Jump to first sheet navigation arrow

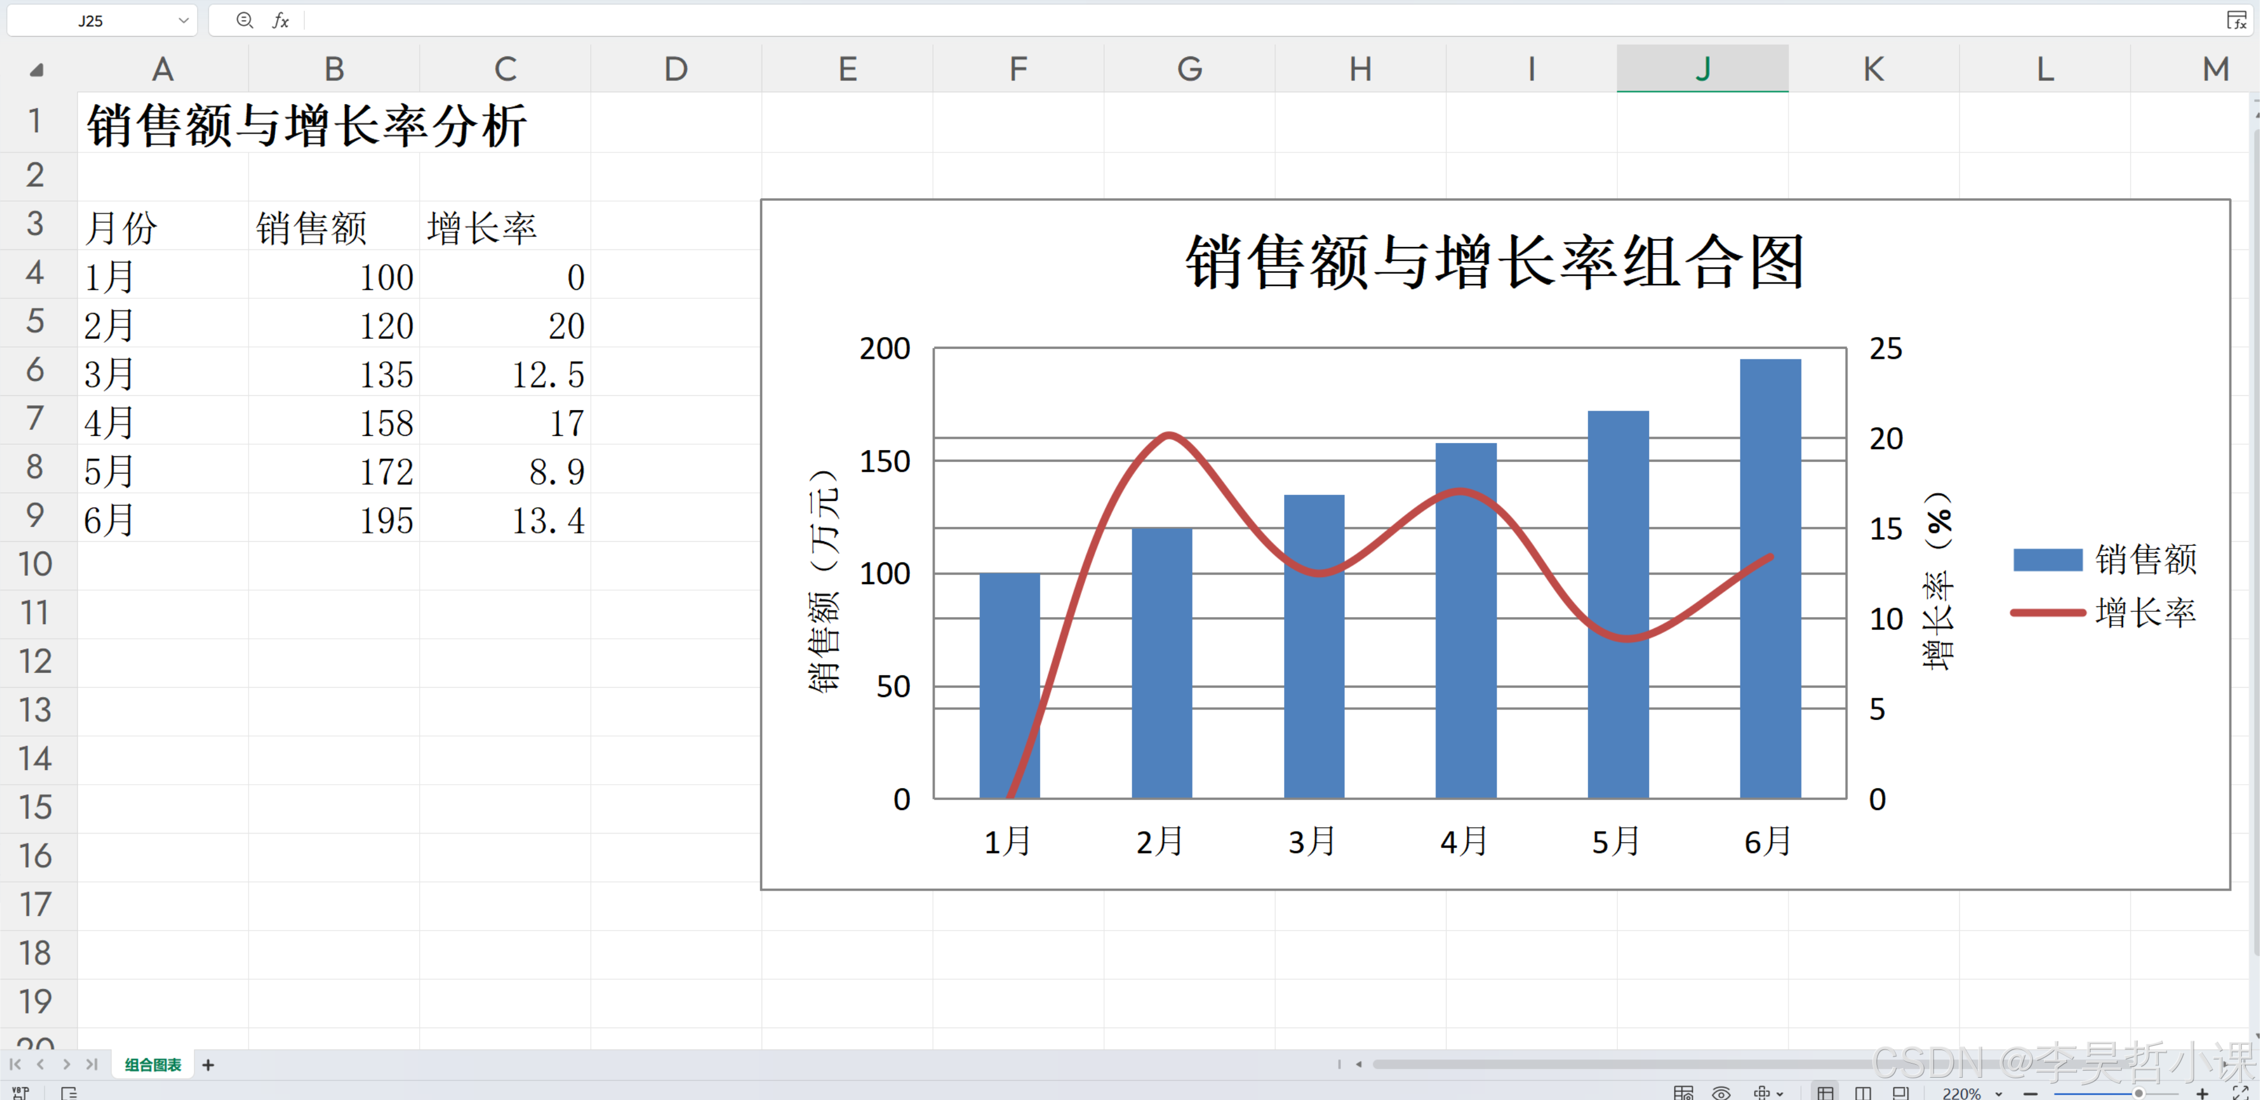coord(15,1064)
